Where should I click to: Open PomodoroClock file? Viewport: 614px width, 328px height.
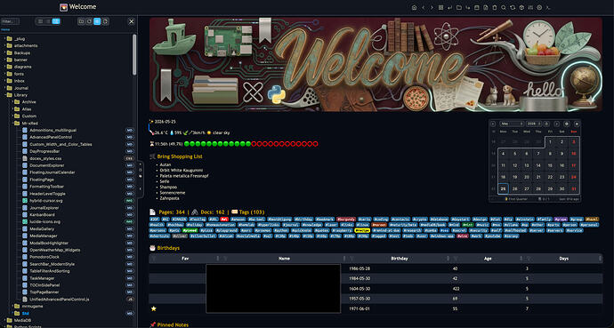44,257
